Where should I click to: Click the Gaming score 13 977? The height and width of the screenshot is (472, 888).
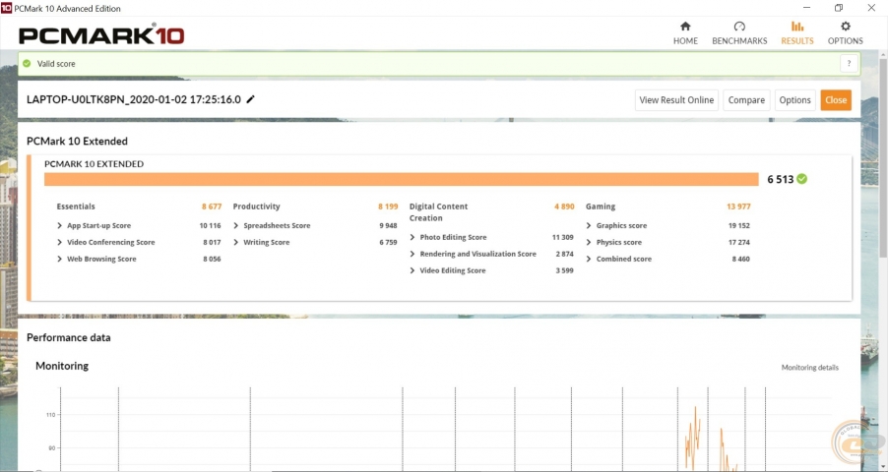738,206
